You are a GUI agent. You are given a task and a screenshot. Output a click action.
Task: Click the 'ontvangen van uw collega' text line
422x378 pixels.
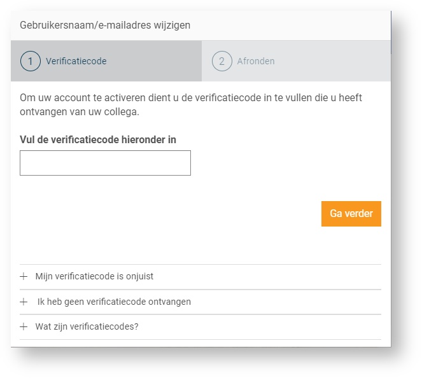[x=80, y=112]
